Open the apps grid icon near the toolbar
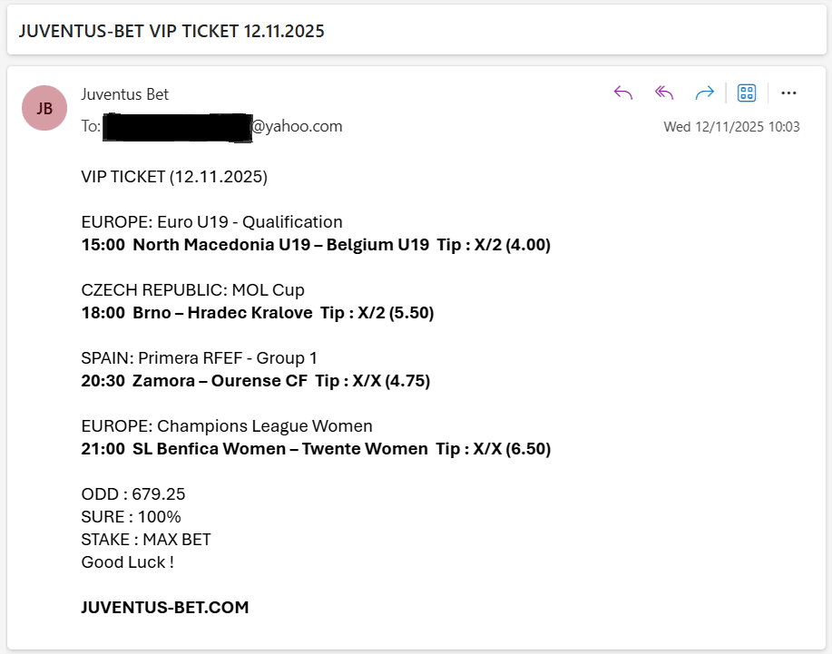This screenshot has height=654, width=832. click(746, 93)
